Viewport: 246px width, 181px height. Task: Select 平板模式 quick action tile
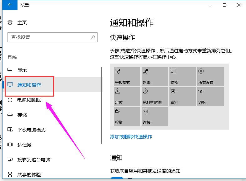click(127, 76)
